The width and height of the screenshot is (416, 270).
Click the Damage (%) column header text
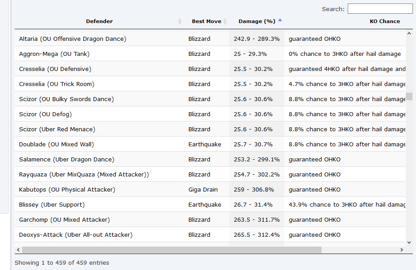(257, 21)
